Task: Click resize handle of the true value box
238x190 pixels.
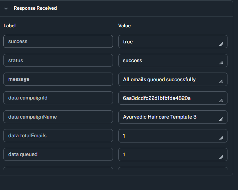Action: [221, 44]
